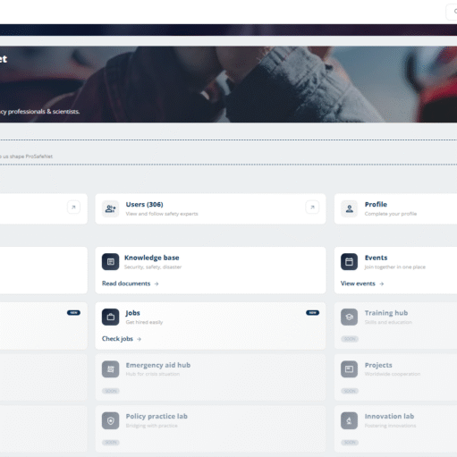Click 'Skills and education' subtitle
The height and width of the screenshot is (457, 457).
pyautogui.click(x=388, y=322)
